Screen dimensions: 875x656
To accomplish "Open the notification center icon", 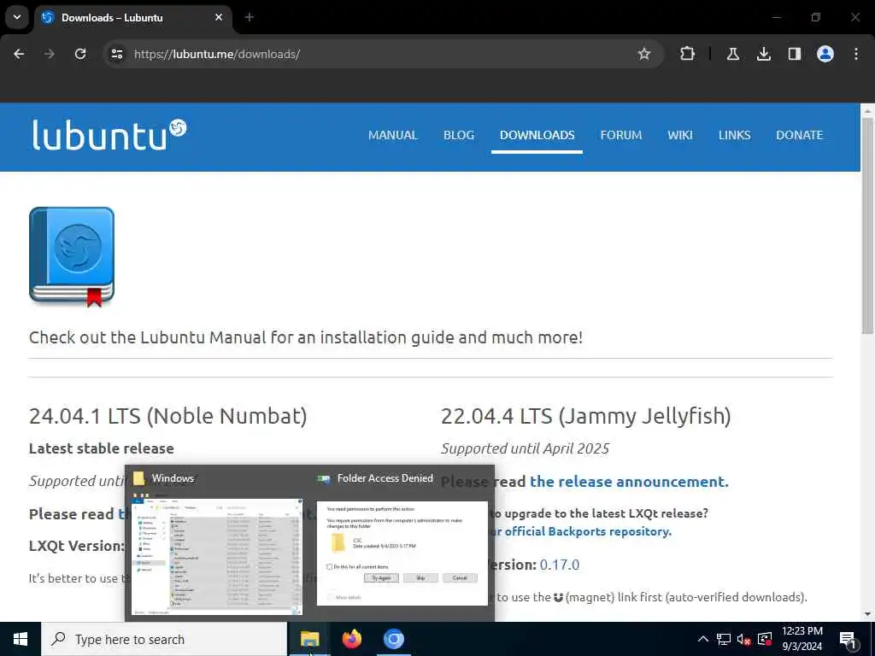I will 848,639.
